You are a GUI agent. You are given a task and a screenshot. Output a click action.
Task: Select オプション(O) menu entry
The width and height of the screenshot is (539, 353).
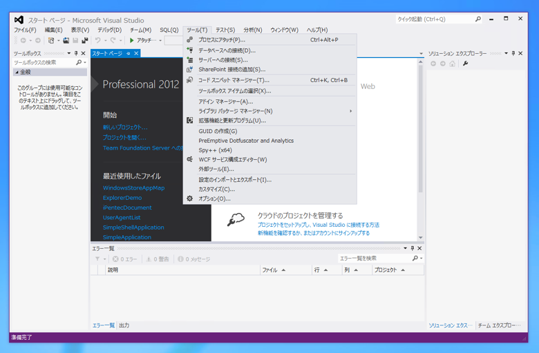(x=269, y=199)
